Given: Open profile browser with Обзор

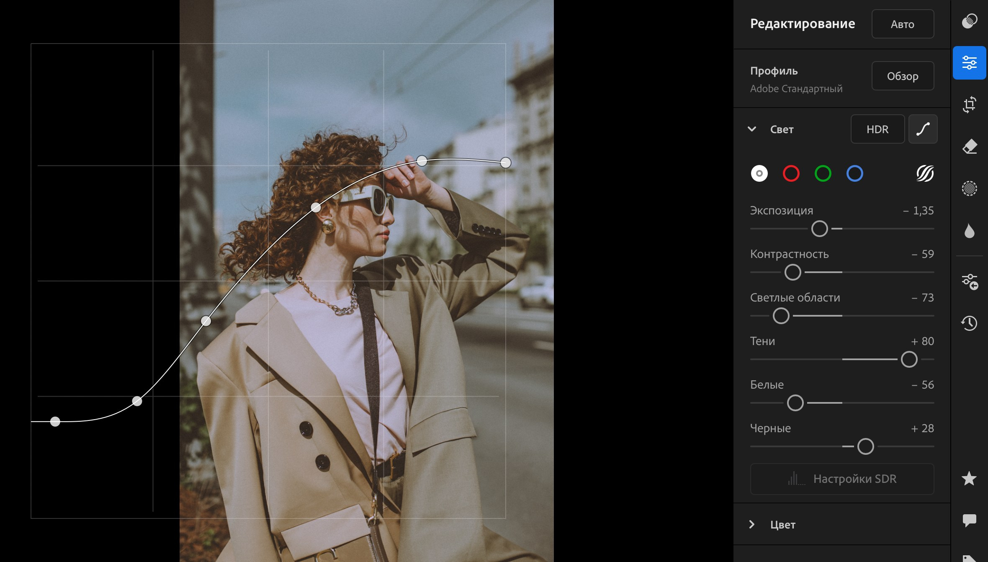Looking at the screenshot, I should pyautogui.click(x=902, y=76).
